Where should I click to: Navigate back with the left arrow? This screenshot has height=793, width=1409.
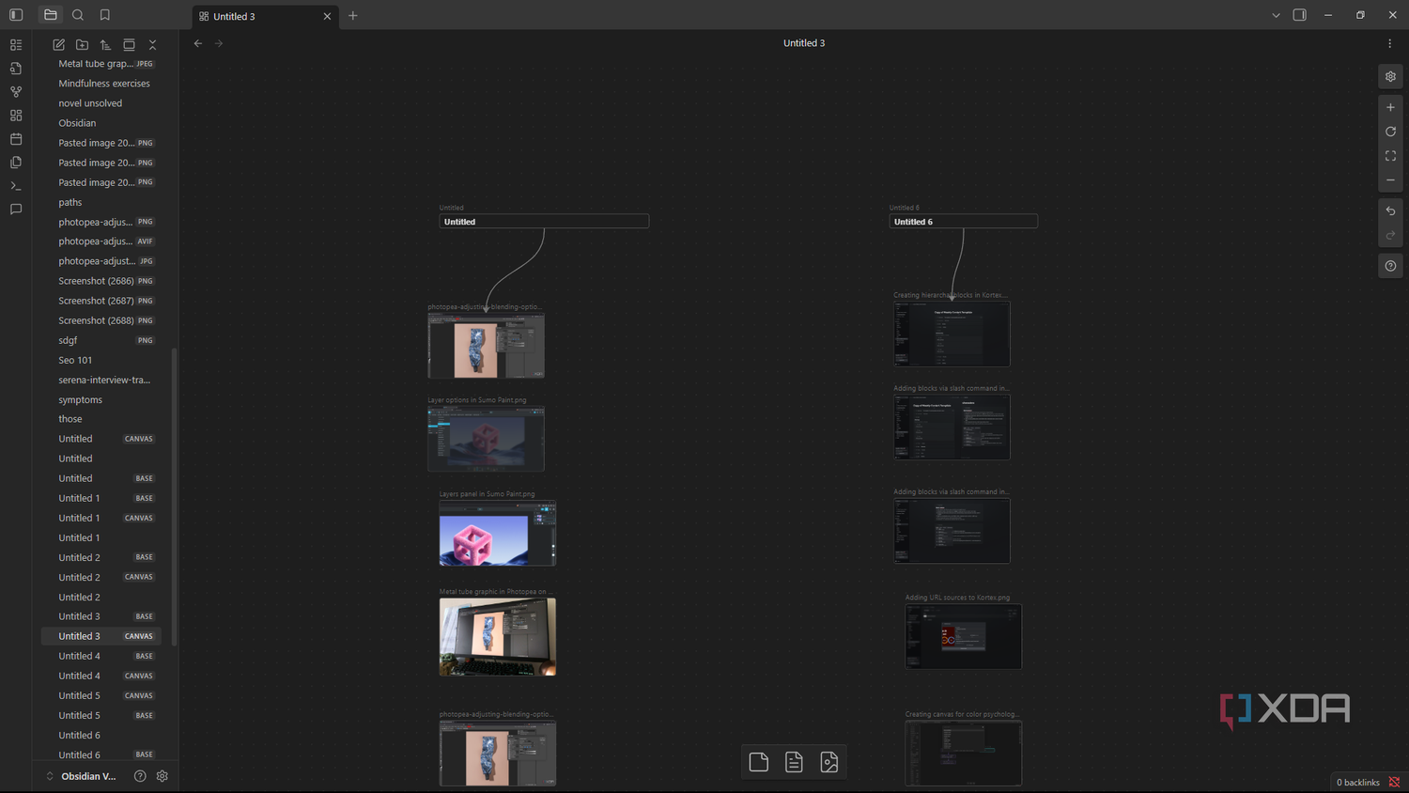tap(198, 43)
